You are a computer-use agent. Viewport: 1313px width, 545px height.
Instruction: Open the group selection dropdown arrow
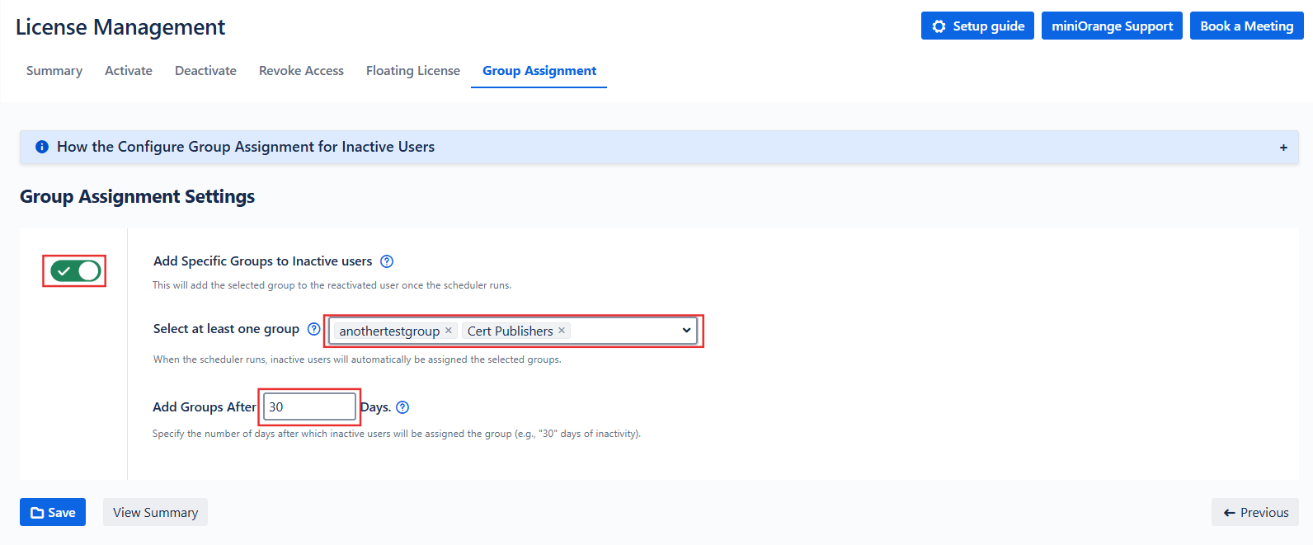point(686,331)
